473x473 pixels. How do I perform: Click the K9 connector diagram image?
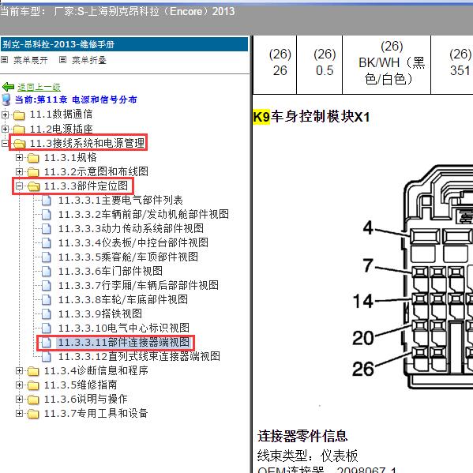pos(413,276)
